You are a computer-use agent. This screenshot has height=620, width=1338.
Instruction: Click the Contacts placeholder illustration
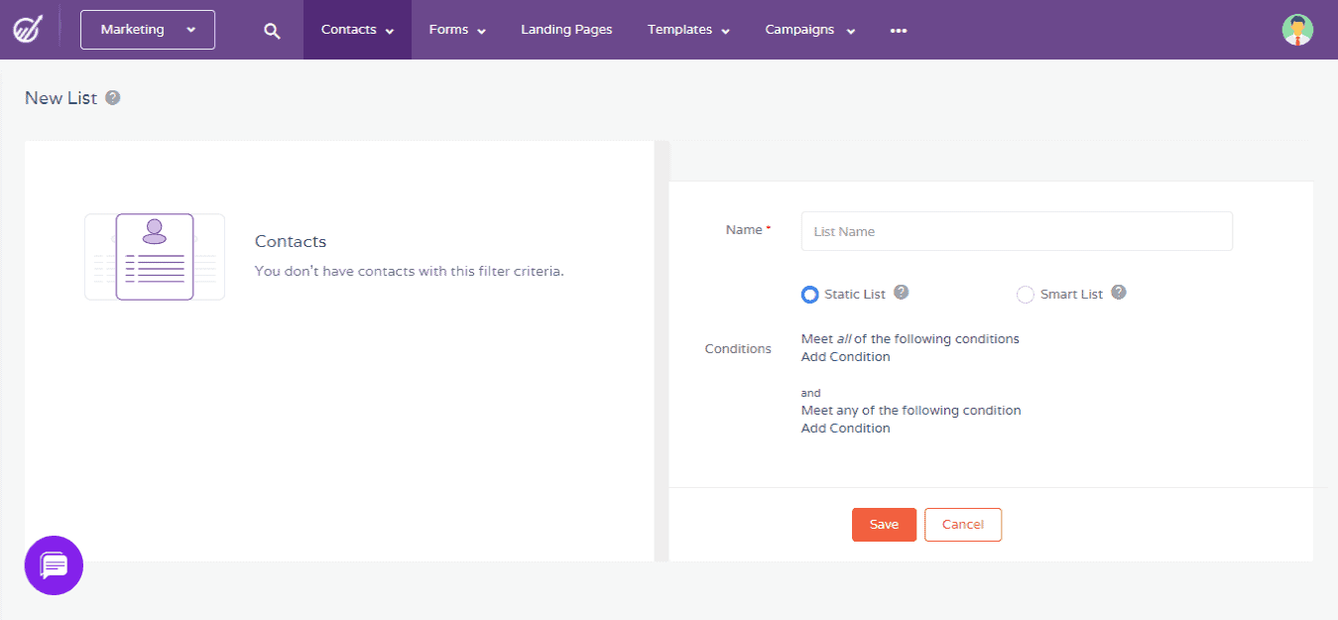point(154,256)
